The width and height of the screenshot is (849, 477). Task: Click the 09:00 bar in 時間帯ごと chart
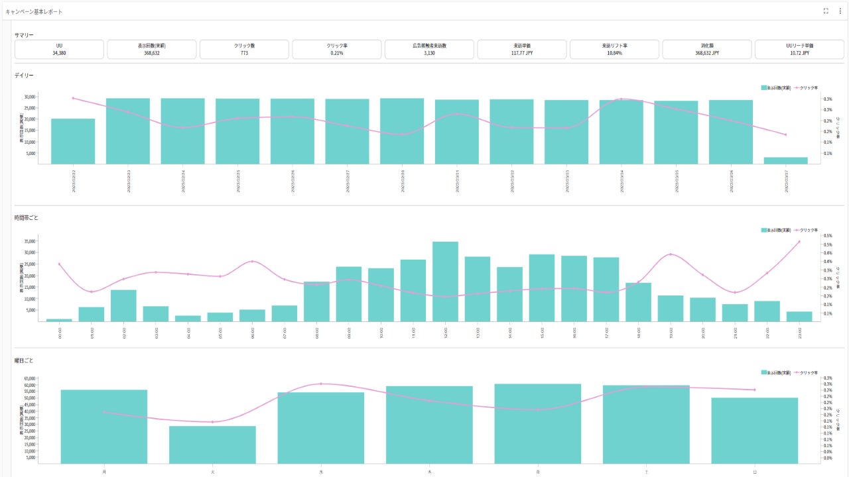[349, 294]
